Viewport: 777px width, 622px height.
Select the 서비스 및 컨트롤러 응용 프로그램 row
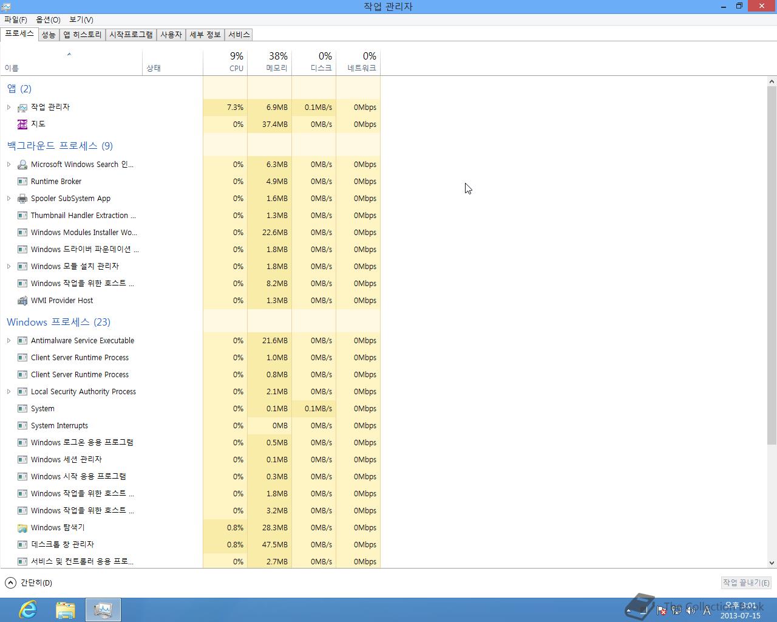(x=190, y=561)
